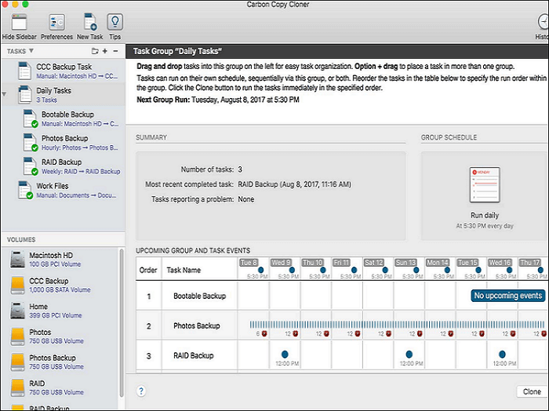Click the Tue 15 group event marker
This screenshot has width=549, height=411.
pos(478,270)
